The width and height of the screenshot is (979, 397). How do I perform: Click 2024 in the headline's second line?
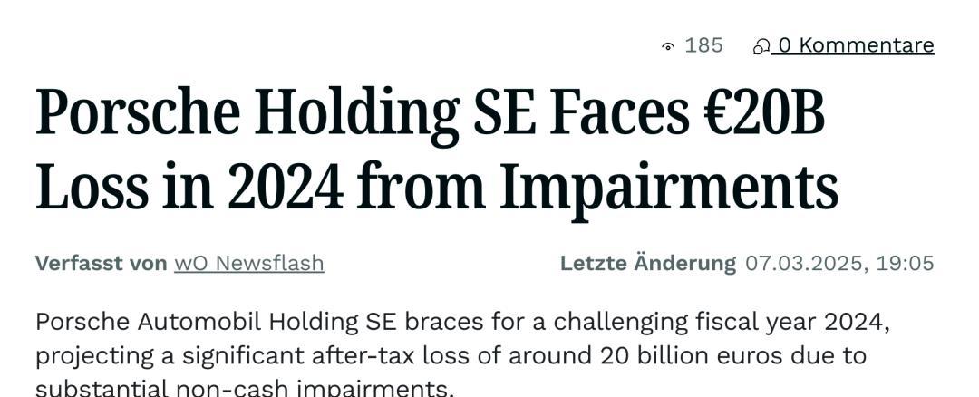tap(286, 188)
